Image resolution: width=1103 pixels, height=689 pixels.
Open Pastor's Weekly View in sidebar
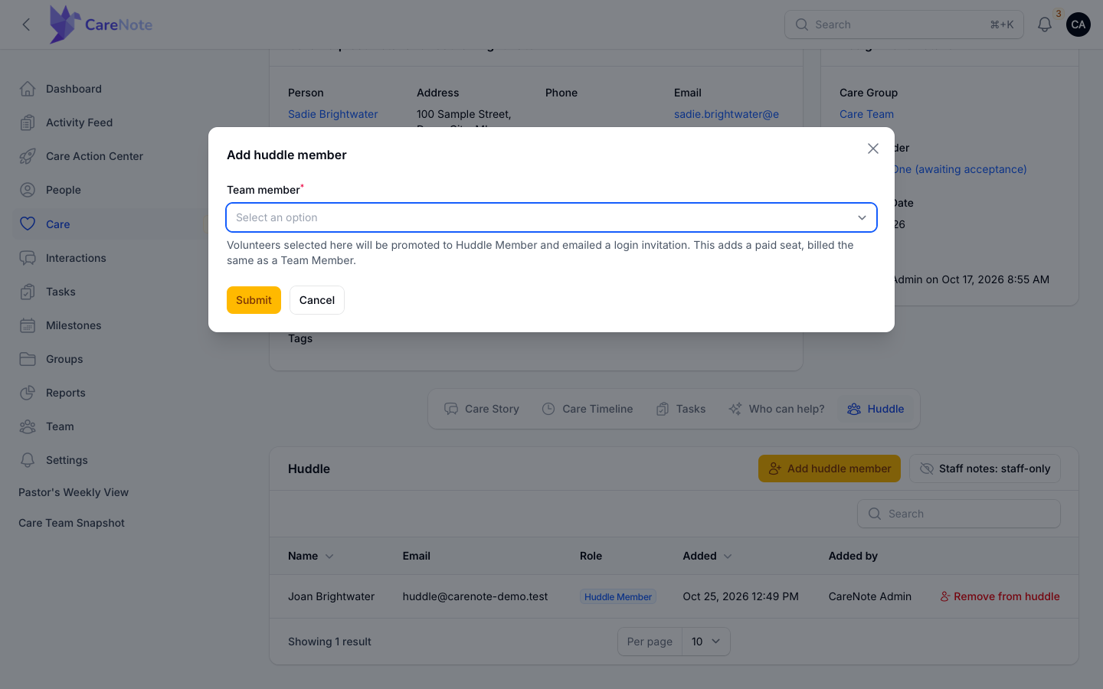coord(74,492)
